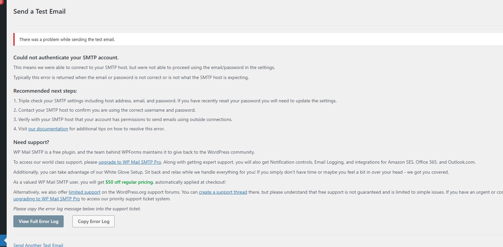Follow the 'upgrade to WP Mail SMTP Pro' link
This screenshot has height=247, width=503.
click(x=130, y=162)
